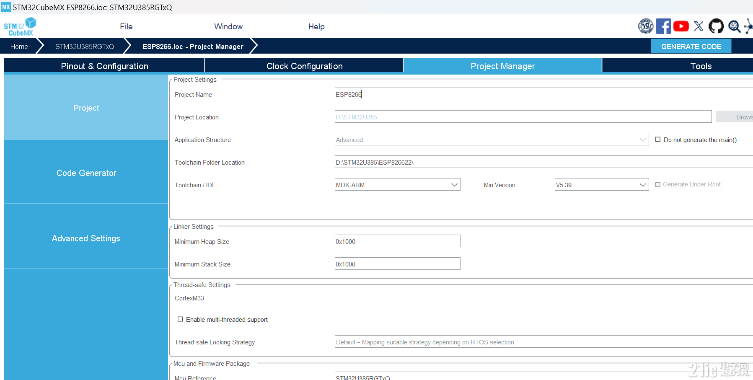Click the Minimum Stack Size field
Screen dimensions: 753x380
(x=397, y=264)
